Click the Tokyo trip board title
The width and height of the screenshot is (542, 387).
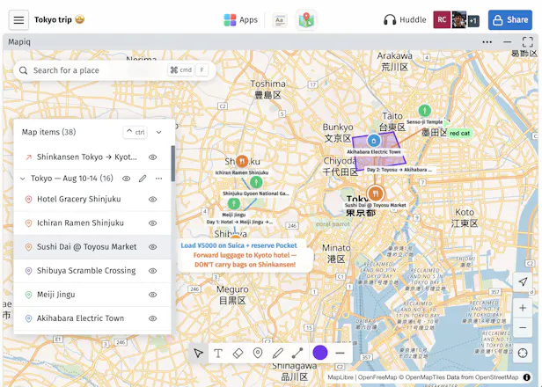point(53,19)
